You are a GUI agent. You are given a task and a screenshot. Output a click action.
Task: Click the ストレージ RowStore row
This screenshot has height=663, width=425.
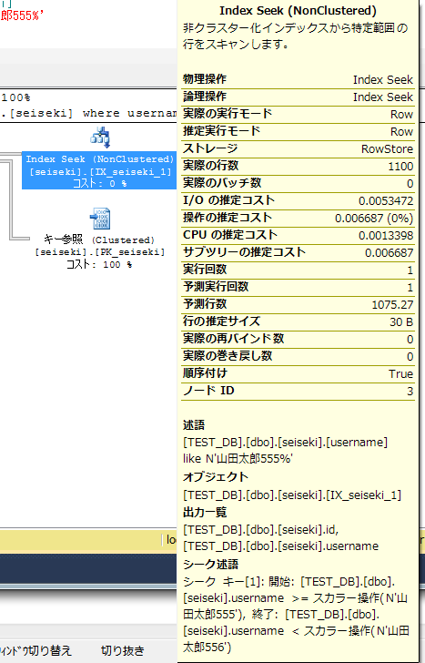pyautogui.click(x=298, y=148)
